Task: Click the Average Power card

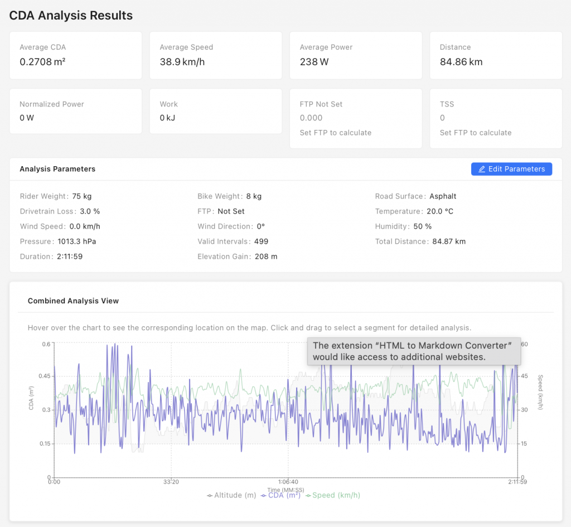Action: point(355,55)
